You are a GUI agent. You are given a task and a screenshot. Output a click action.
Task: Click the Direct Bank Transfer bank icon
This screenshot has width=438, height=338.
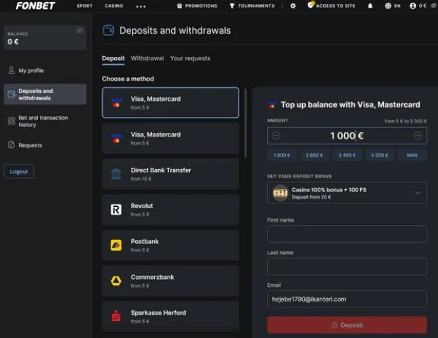point(116,174)
